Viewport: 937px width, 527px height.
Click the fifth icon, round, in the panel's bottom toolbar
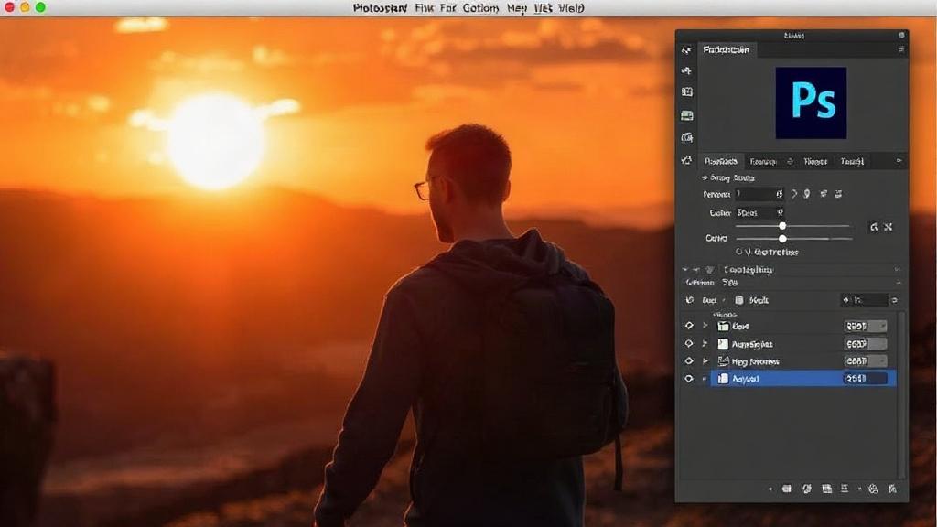(873, 489)
